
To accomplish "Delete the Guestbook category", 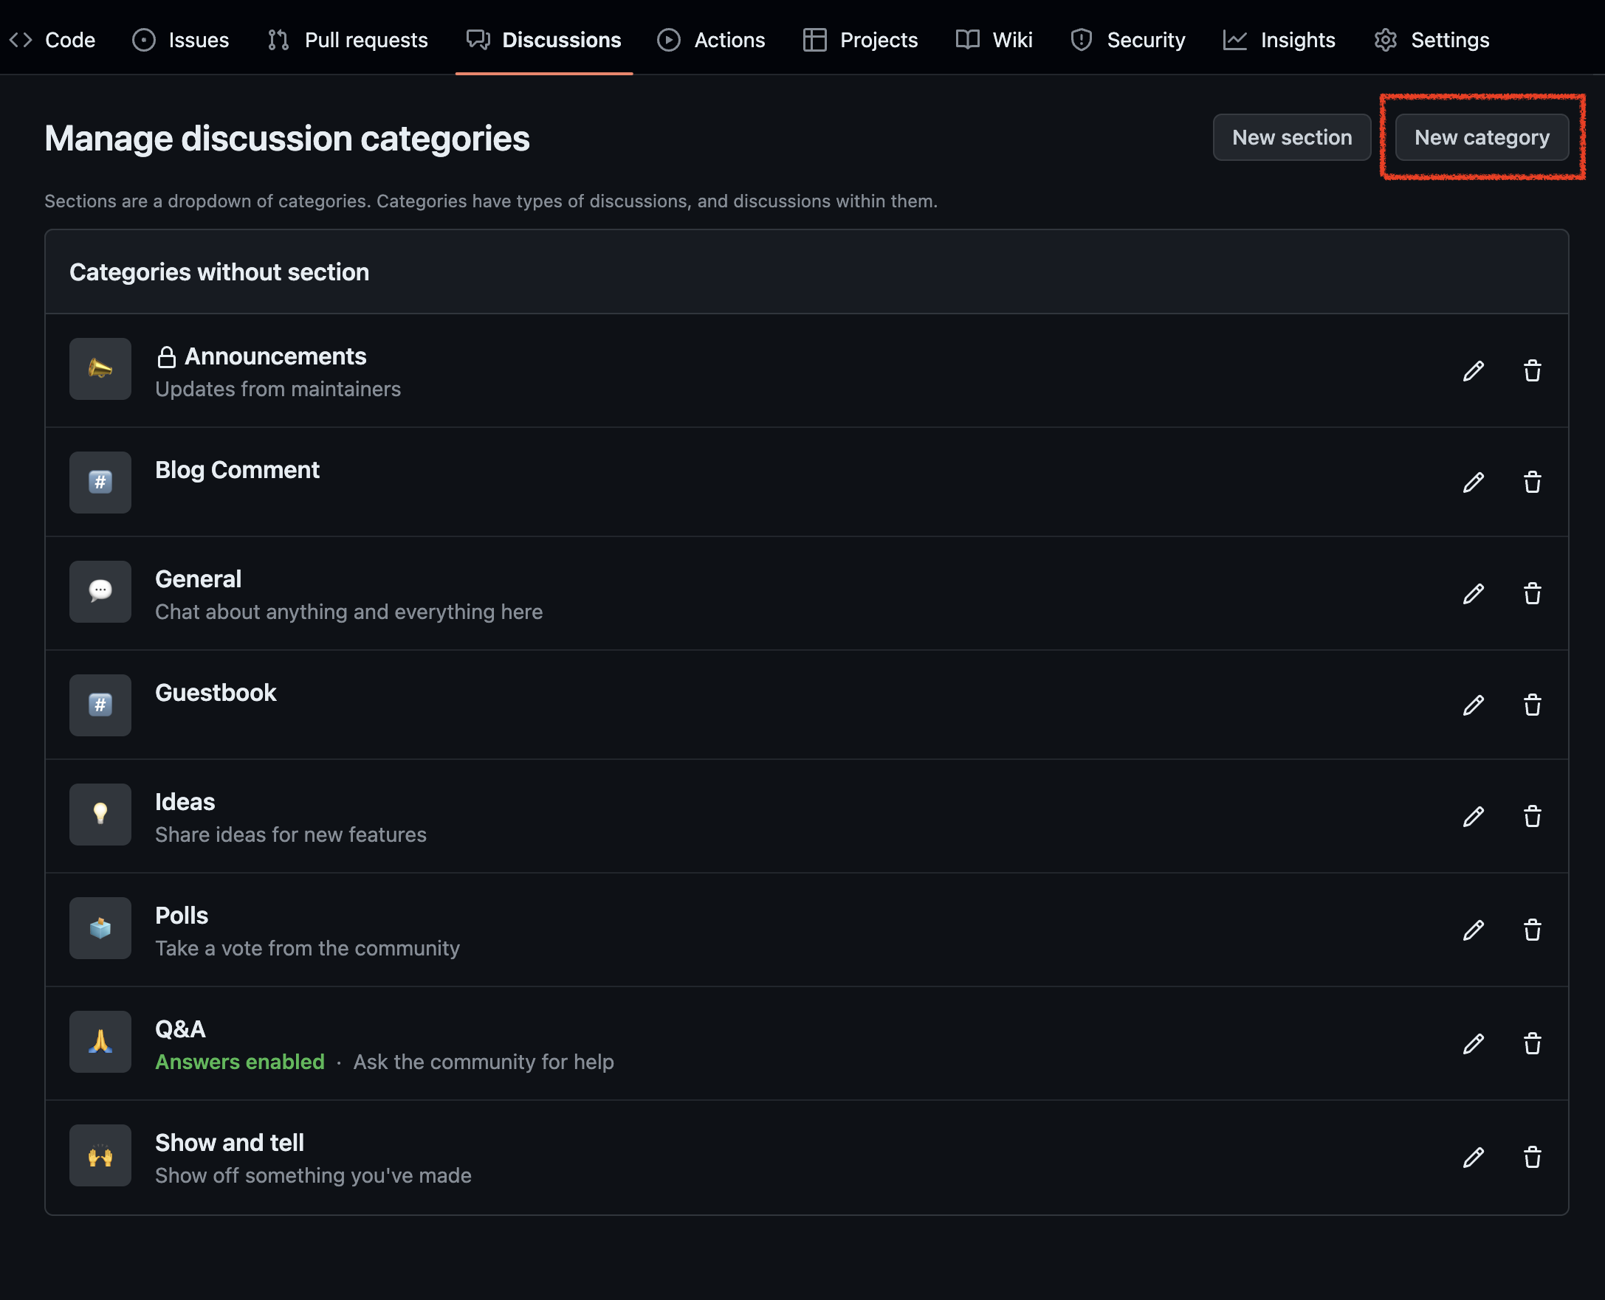I will [x=1532, y=705].
